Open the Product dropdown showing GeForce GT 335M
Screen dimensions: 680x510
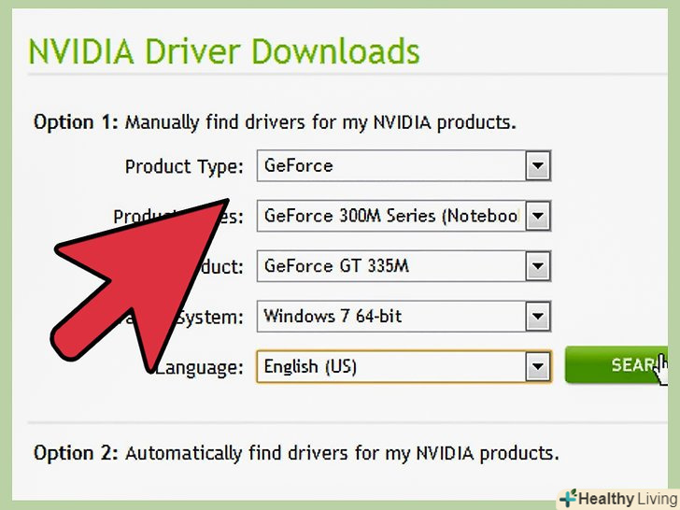(x=404, y=266)
